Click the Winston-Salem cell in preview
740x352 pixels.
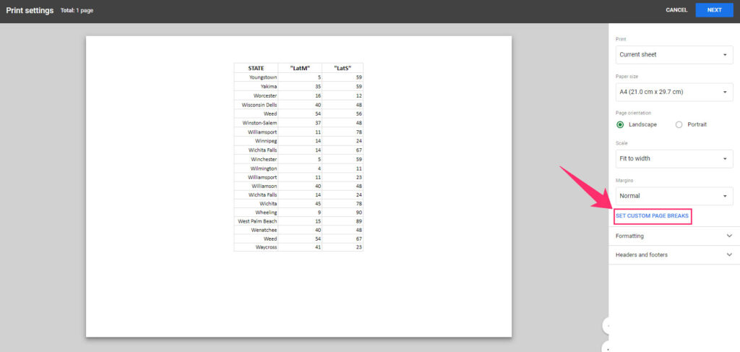(x=256, y=123)
